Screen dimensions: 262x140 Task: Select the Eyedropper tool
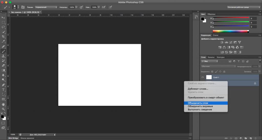[x=3, y=41]
